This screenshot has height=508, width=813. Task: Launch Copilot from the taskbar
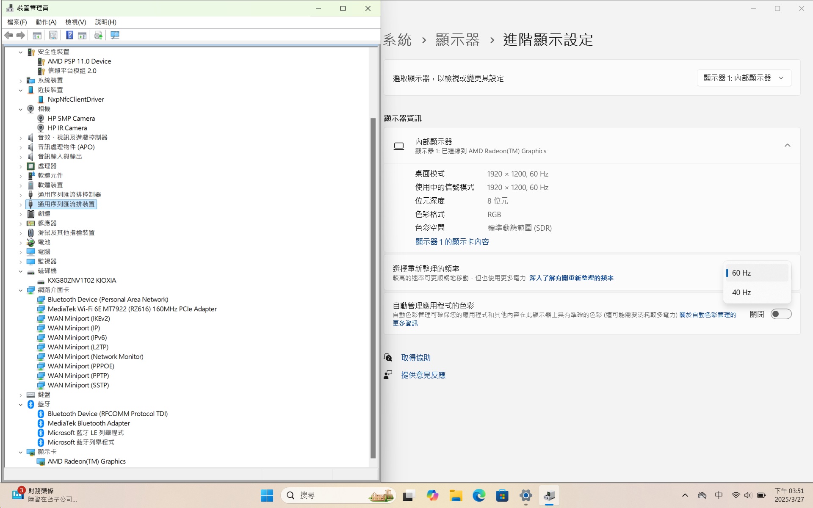(x=432, y=495)
